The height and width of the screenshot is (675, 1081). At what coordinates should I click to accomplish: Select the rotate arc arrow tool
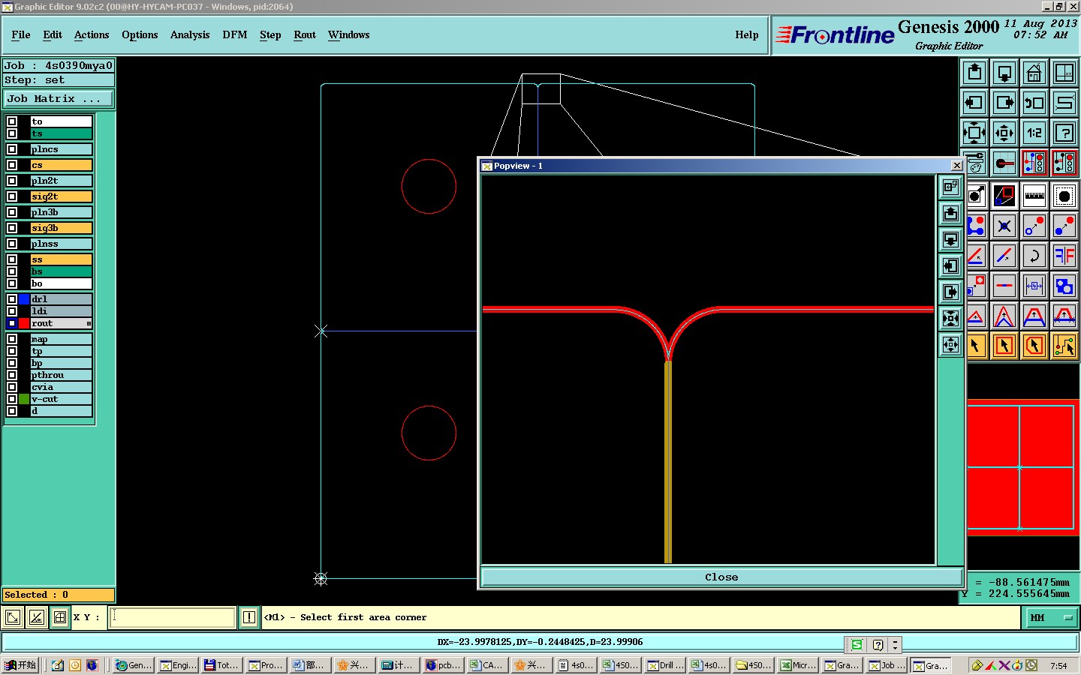point(1034,256)
